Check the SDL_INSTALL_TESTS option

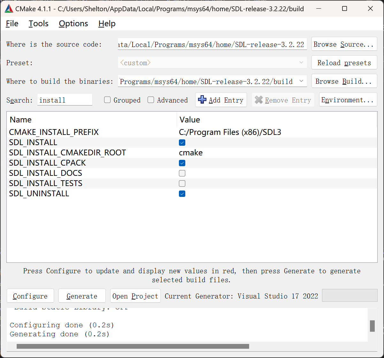182,183
